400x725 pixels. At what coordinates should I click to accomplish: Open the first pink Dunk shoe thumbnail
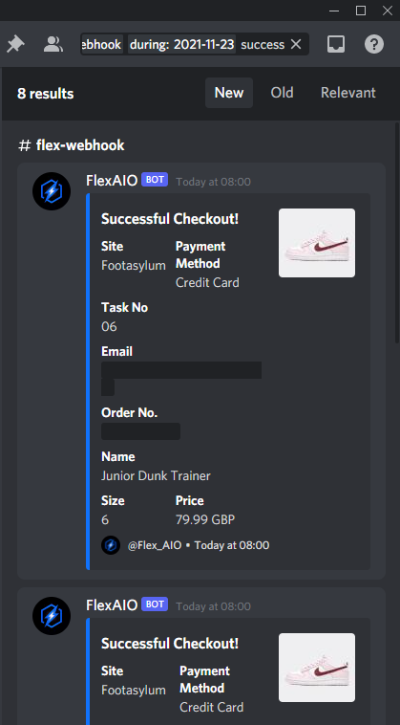[x=317, y=243]
